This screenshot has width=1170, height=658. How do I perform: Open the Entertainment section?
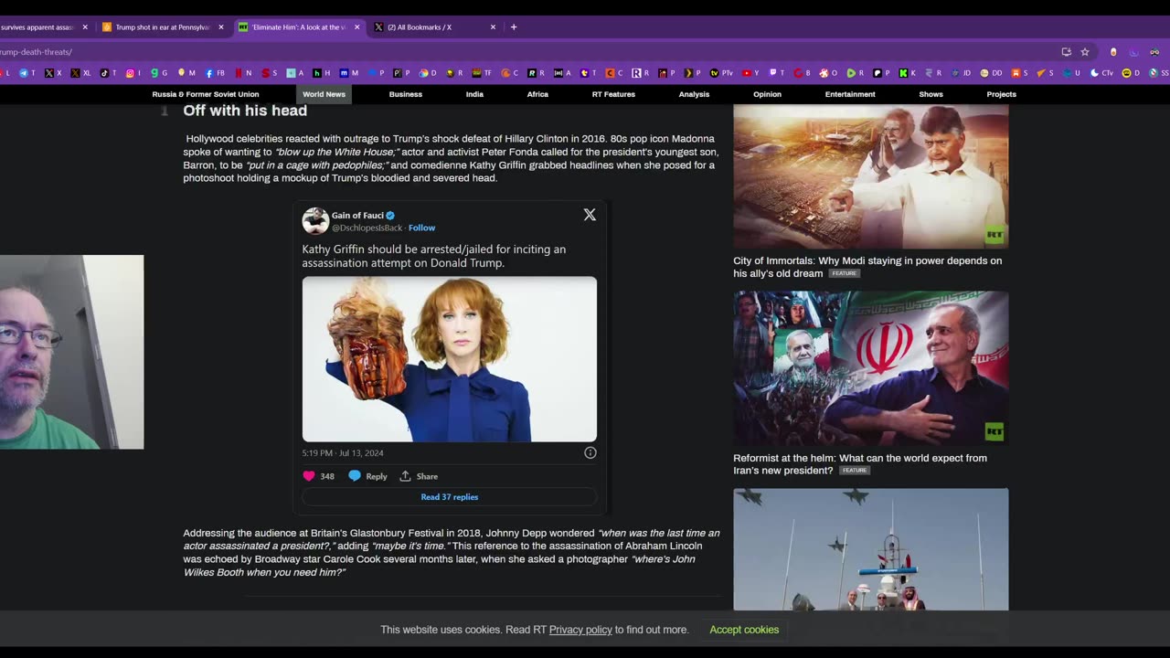coord(850,94)
